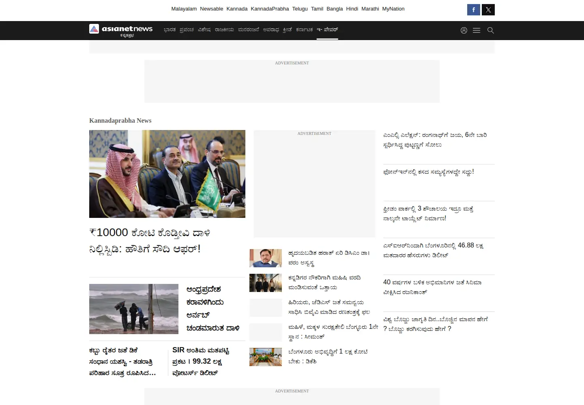Viewport: 584px width, 405px height.
Task: Open the Facebook page icon
Action: (473, 10)
